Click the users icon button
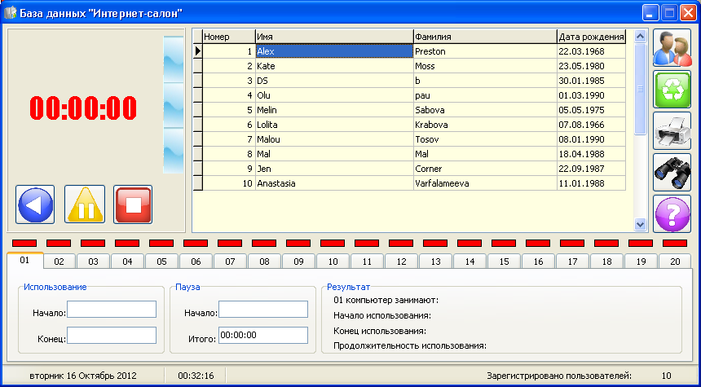Image resolution: width=701 pixels, height=387 pixels. pyautogui.click(x=672, y=48)
